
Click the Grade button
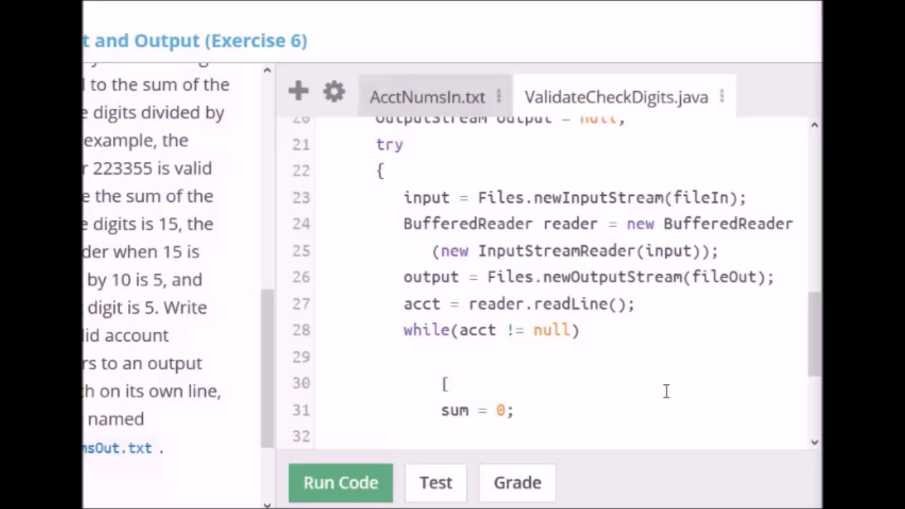pos(517,483)
